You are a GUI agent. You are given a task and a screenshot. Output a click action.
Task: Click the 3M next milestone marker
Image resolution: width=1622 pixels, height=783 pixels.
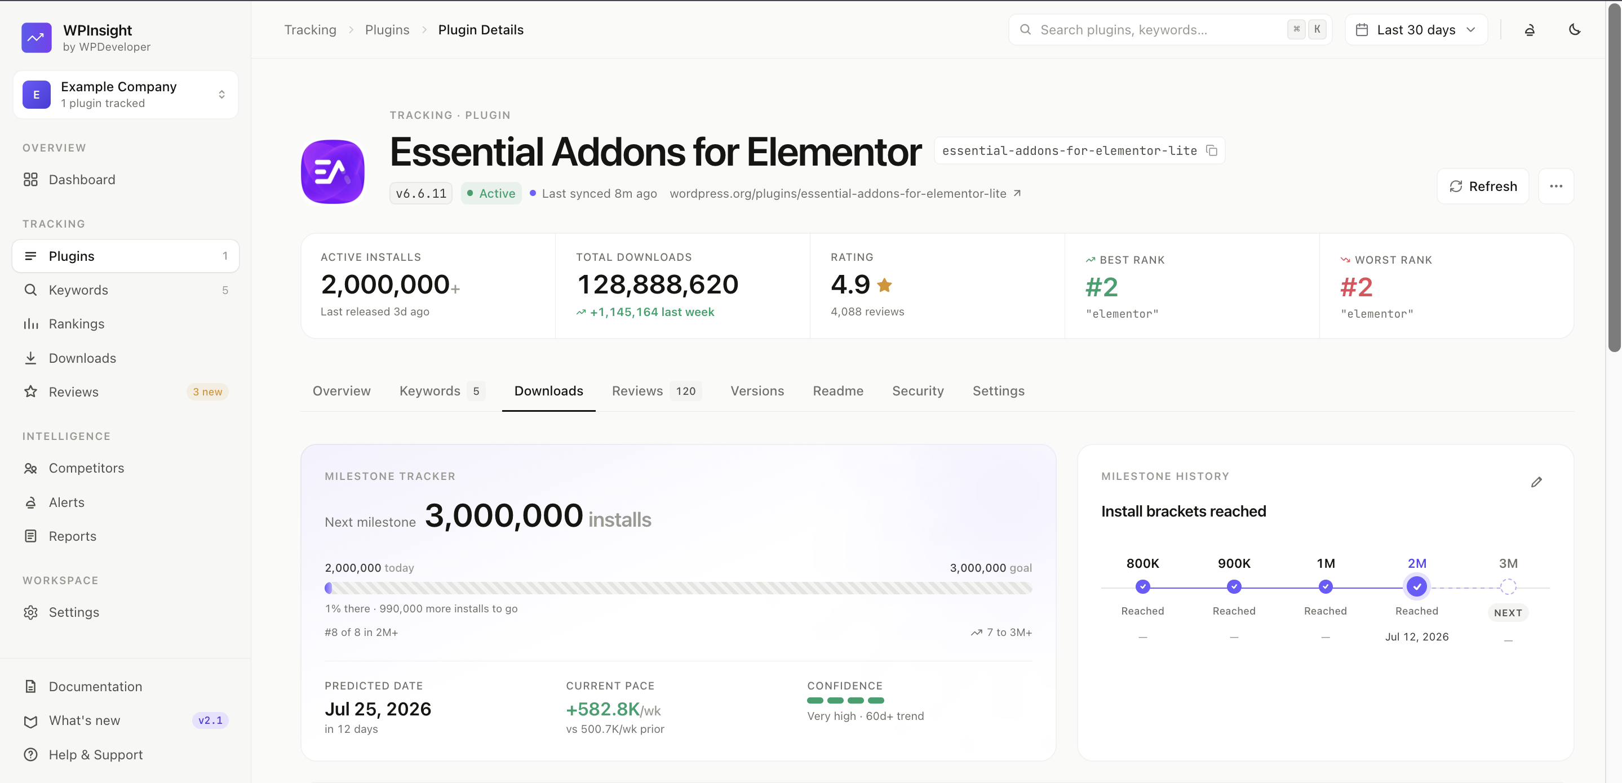[x=1508, y=586]
